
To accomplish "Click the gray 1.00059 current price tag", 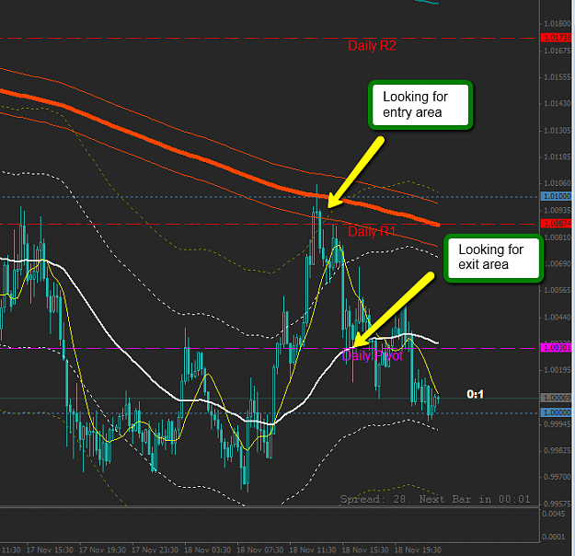I will tap(557, 398).
